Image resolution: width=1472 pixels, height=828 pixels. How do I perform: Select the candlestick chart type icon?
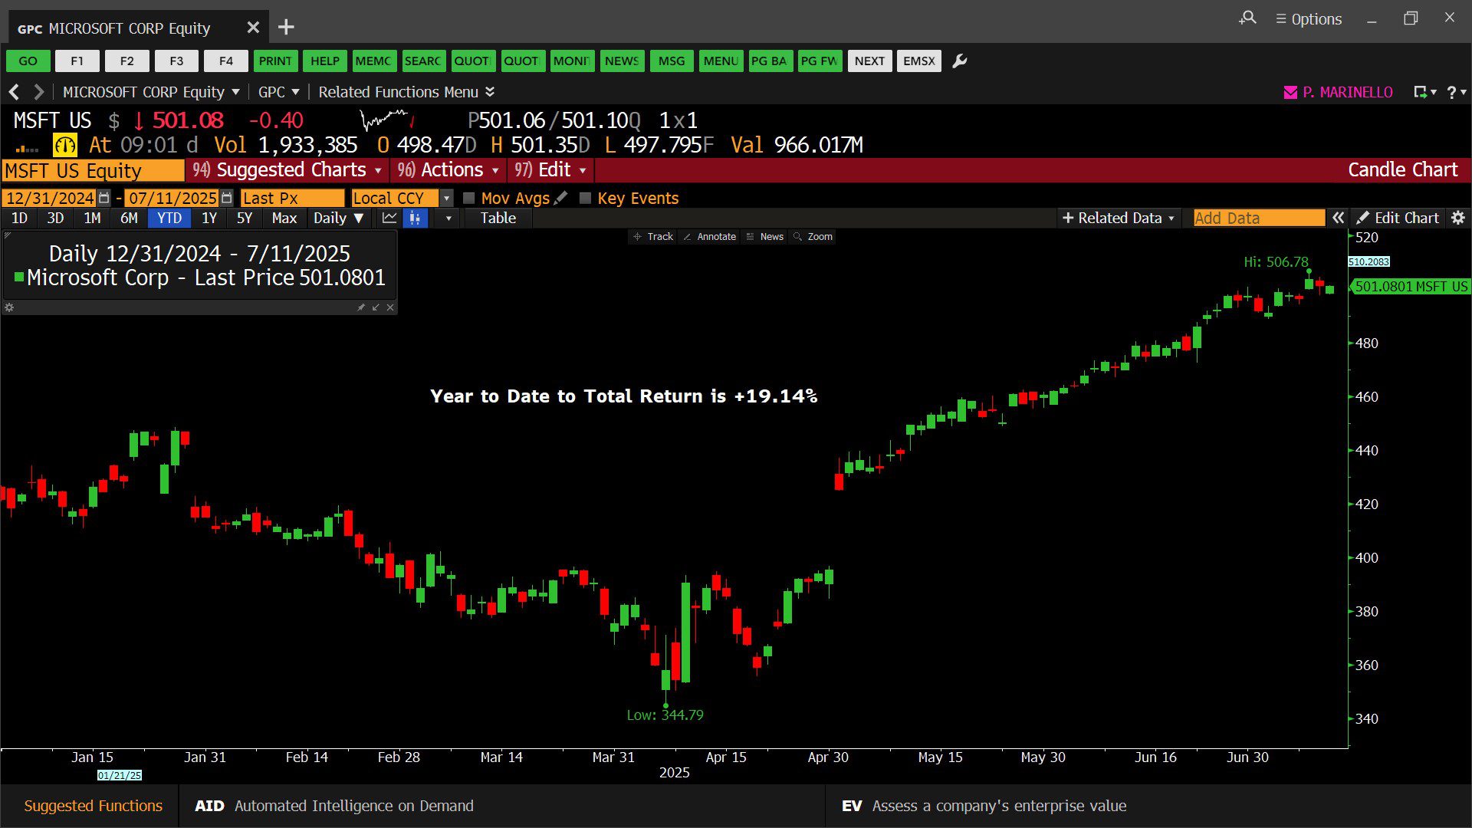click(415, 218)
